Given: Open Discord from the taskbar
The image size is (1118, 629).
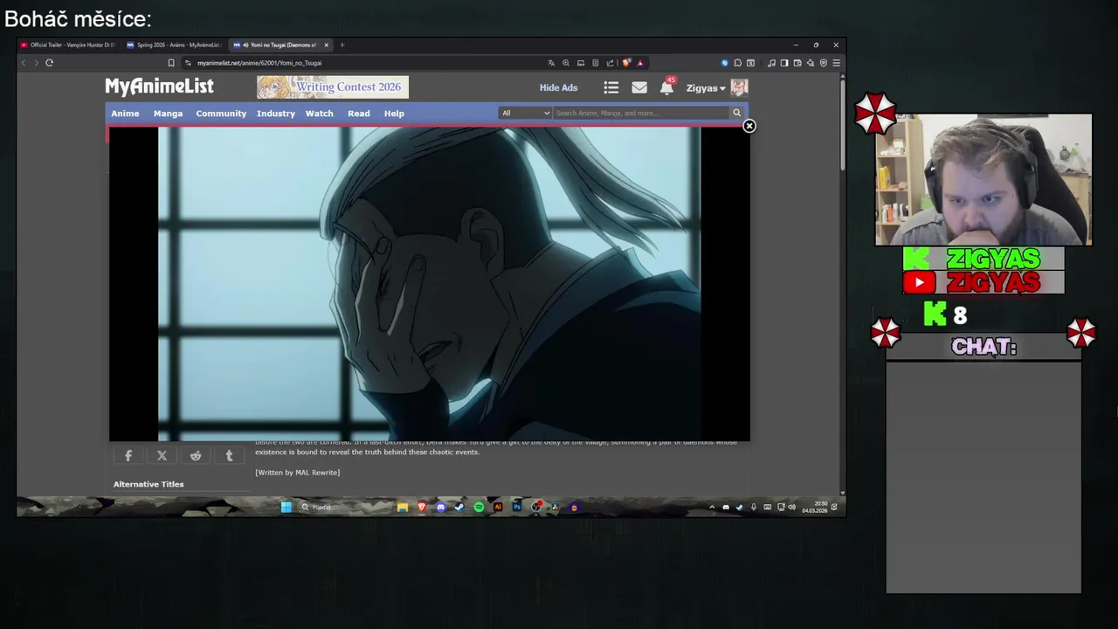Looking at the screenshot, I should tap(441, 507).
